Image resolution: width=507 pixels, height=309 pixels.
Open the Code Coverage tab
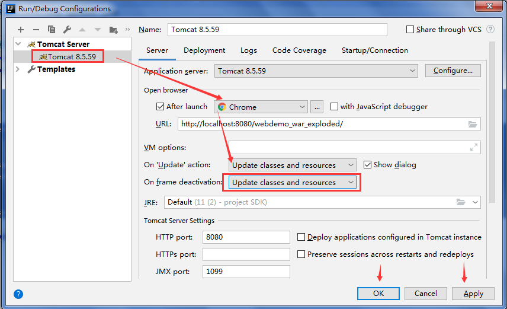[x=300, y=50]
